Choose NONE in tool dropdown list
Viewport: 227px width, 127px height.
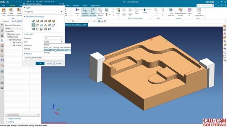tap(57, 45)
